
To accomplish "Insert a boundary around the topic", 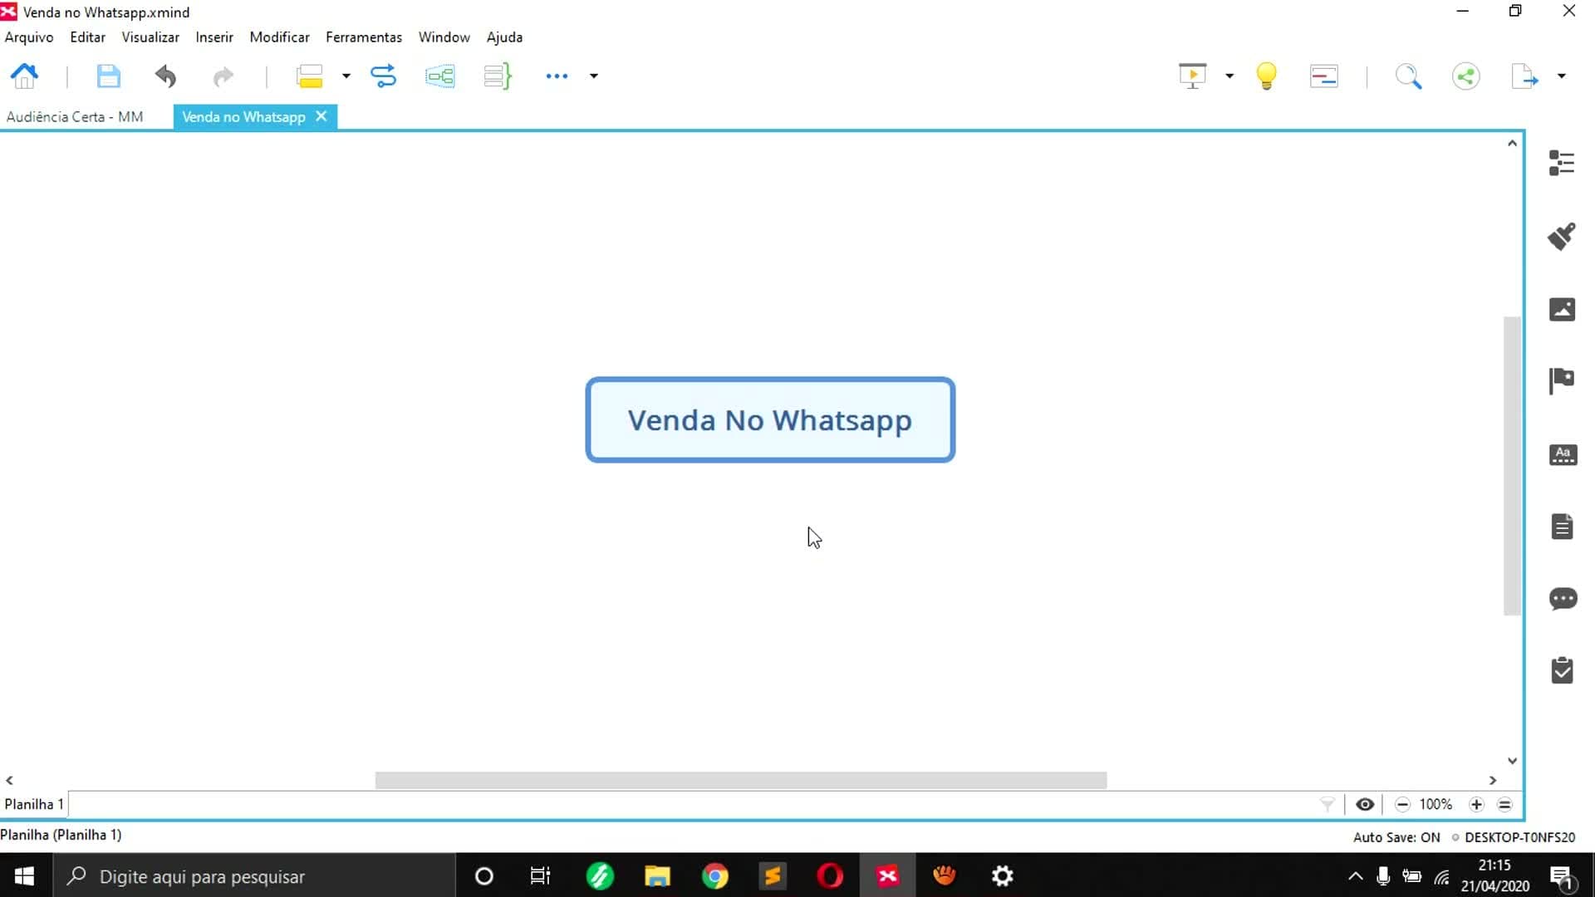I will 440,76.
